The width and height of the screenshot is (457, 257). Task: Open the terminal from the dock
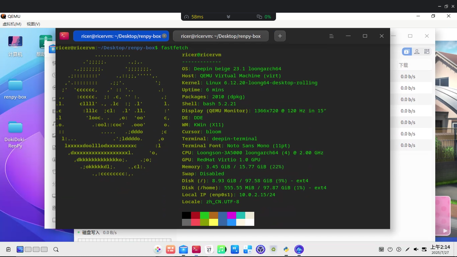(196, 249)
